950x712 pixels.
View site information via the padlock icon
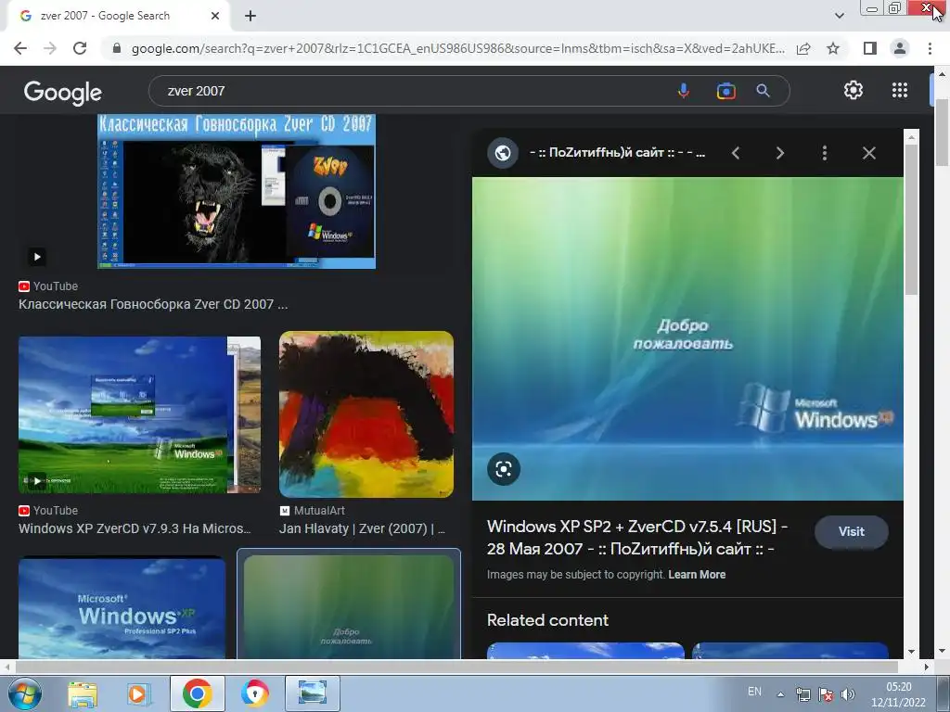(117, 48)
